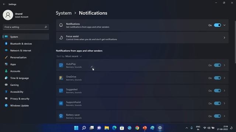This screenshot has height=132, width=236.
Task: Click the page vertical scrollbar
Action: [235, 42]
